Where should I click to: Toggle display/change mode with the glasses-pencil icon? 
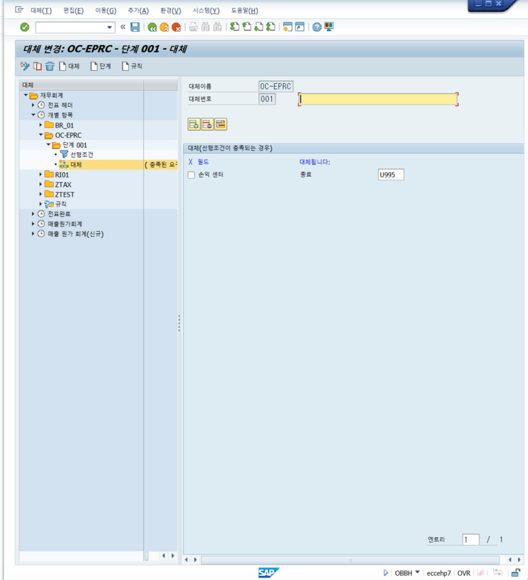pyautogui.click(x=25, y=66)
